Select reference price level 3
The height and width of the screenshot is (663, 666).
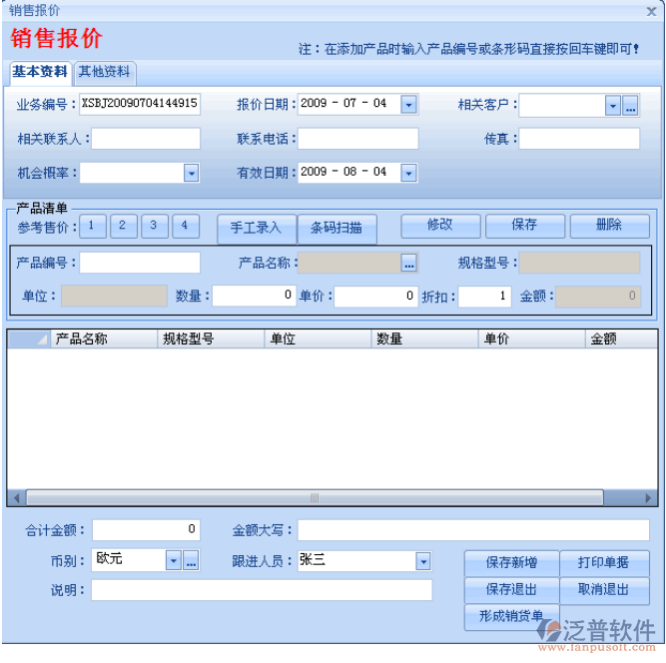(x=154, y=226)
